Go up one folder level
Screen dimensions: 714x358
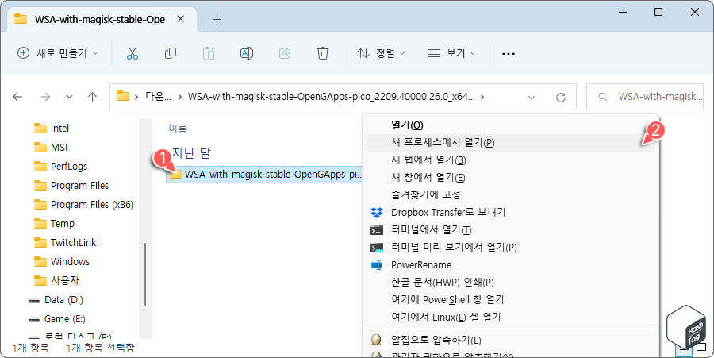(x=93, y=97)
